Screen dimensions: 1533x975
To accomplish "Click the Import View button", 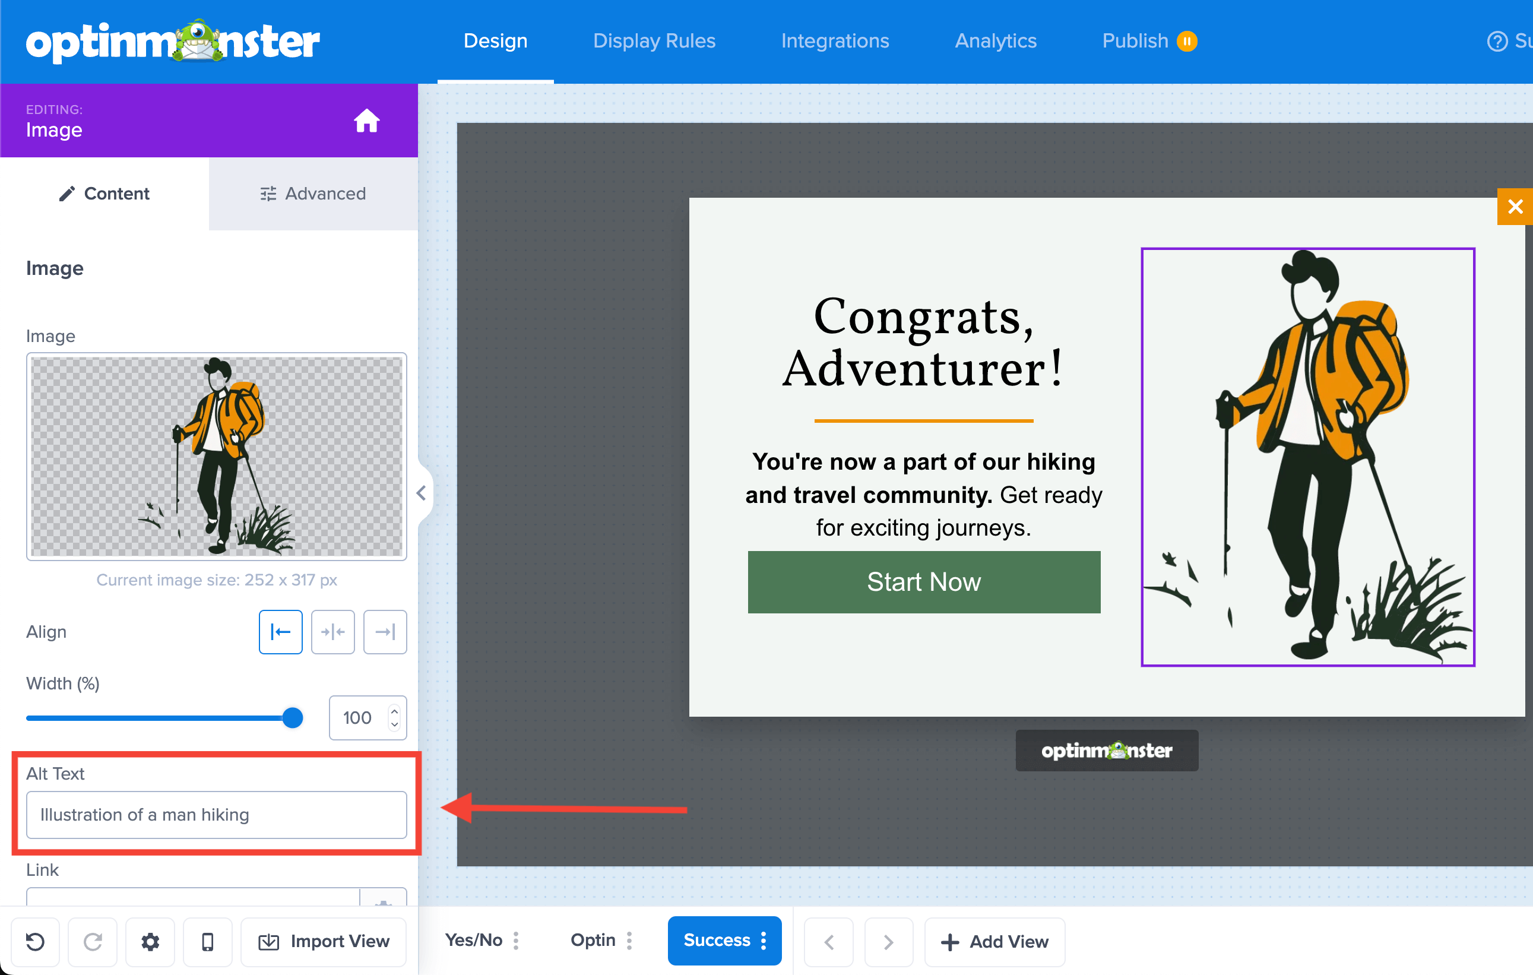I will [324, 941].
